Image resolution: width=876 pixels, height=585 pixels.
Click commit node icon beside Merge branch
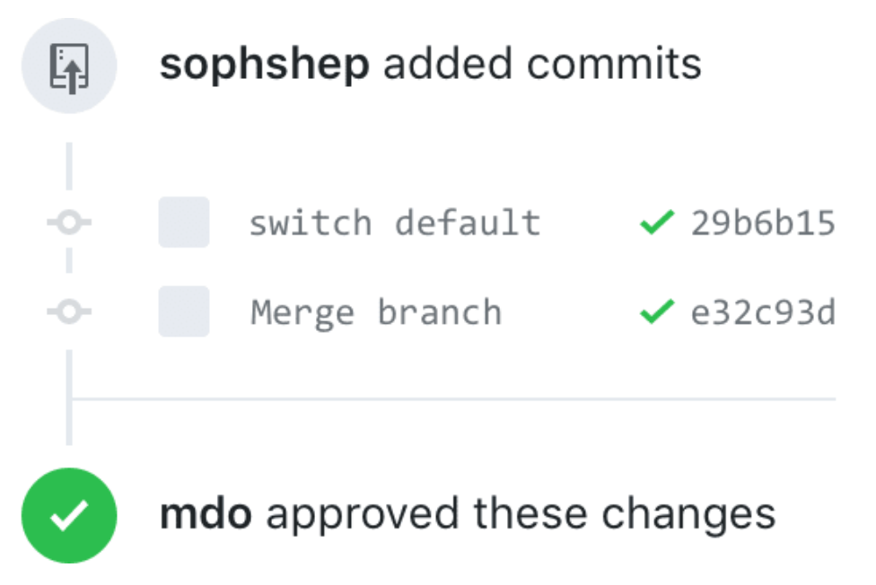coord(69,311)
